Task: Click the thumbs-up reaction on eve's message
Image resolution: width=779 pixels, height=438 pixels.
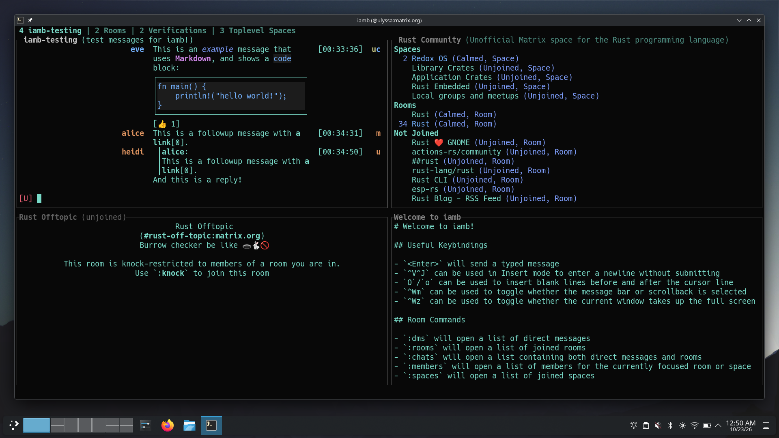Action: pos(166,124)
